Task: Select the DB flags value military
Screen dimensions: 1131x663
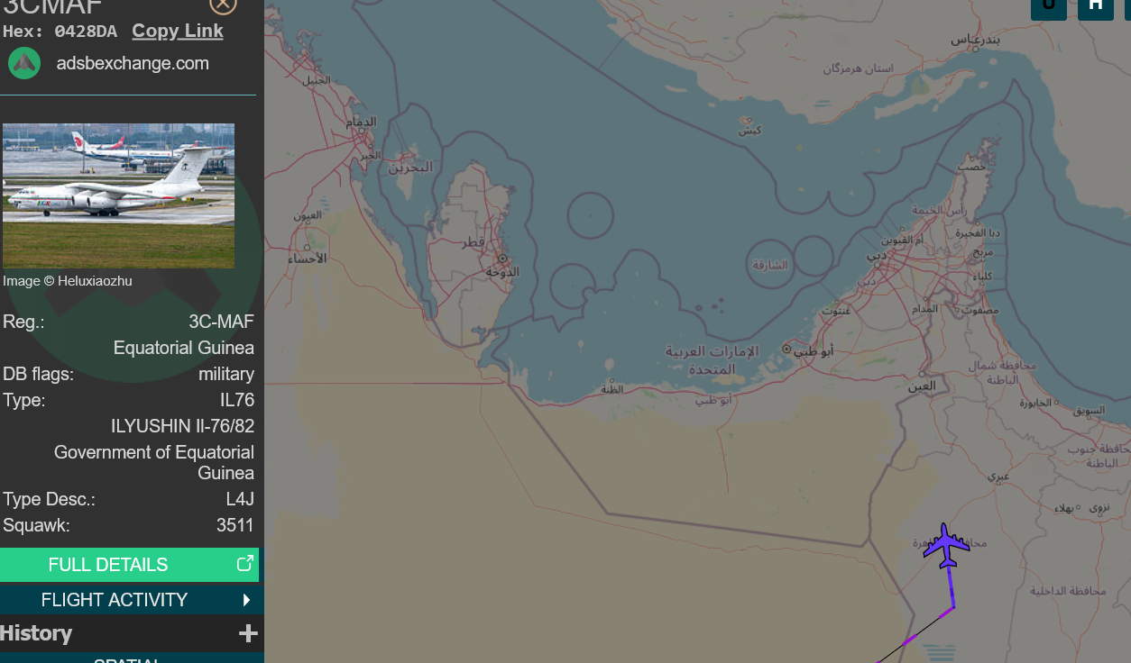Action: pos(226,374)
